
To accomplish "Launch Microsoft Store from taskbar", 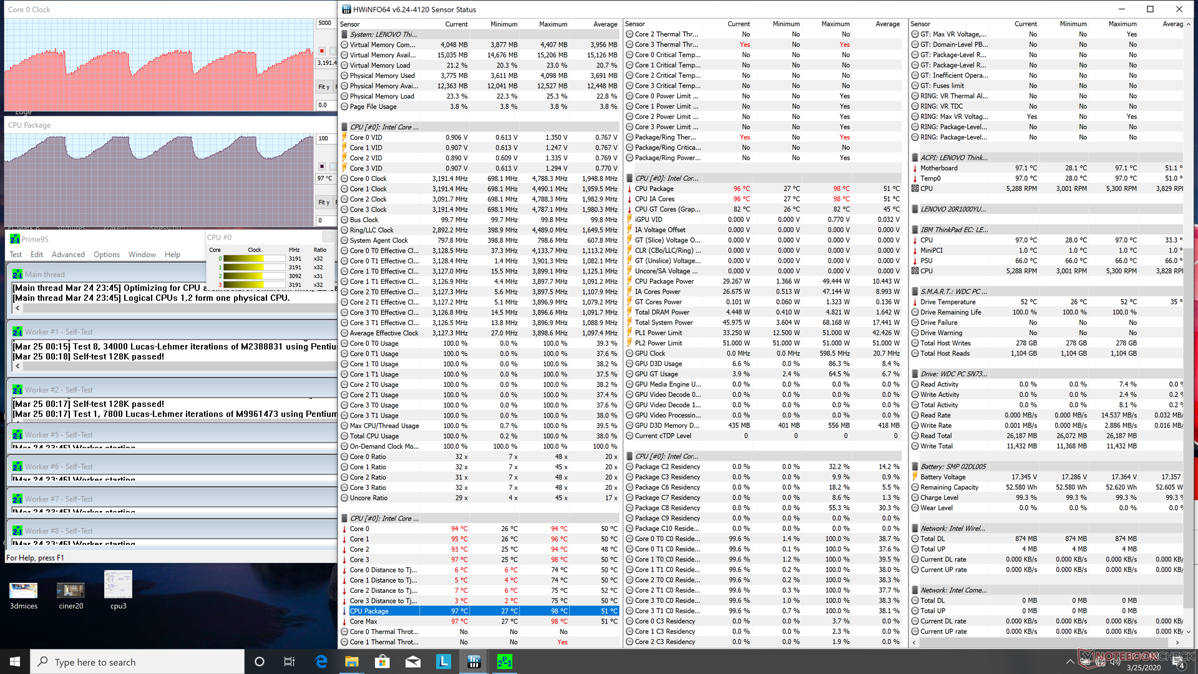I will pyautogui.click(x=382, y=662).
